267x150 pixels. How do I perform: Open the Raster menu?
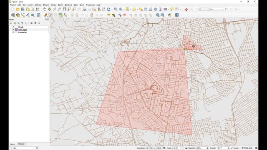tap(60, 5)
